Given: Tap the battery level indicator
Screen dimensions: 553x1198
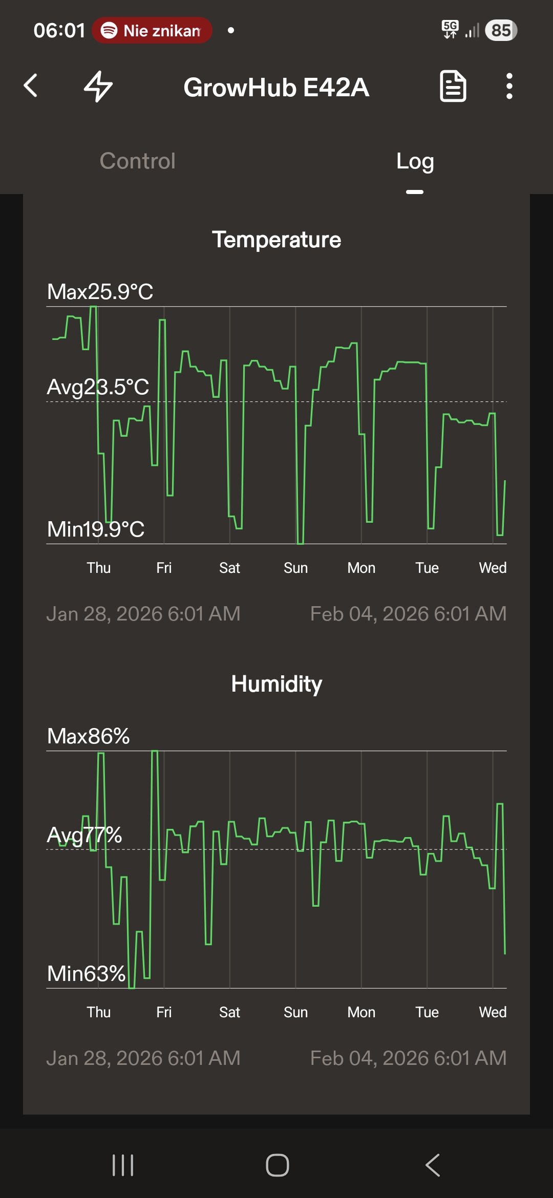Looking at the screenshot, I should coord(501,30).
